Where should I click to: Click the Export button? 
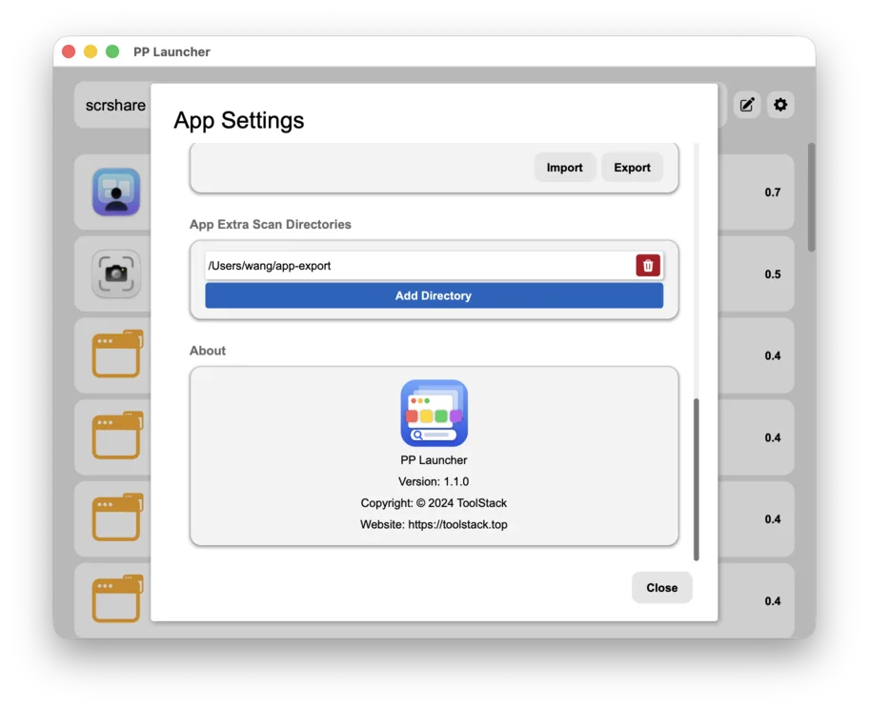click(632, 168)
